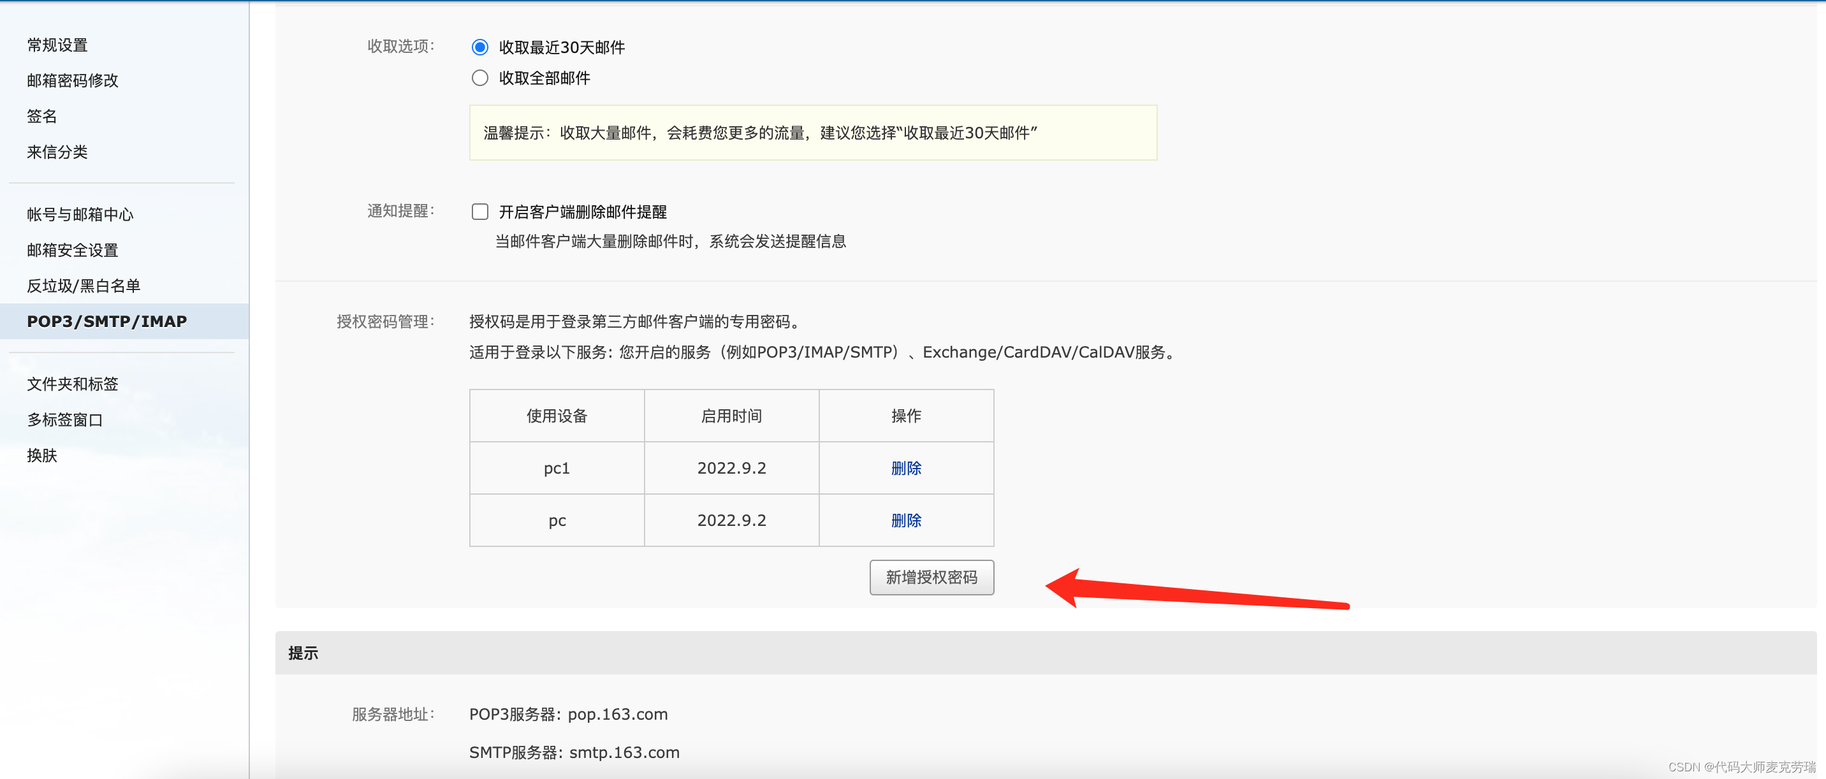Select the 收取全部邮件 radio option
This screenshot has width=1826, height=779.
(x=480, y=78)
